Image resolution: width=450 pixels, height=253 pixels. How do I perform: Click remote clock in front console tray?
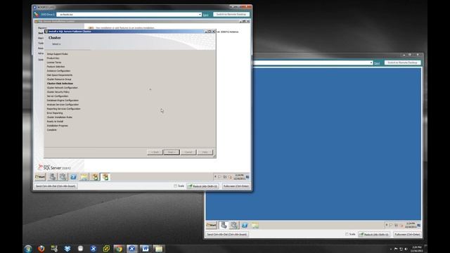pos(239,177)
